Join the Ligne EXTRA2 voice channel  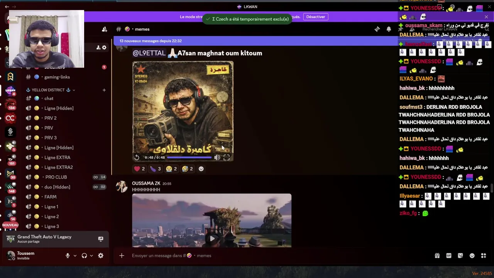point(58,167)
